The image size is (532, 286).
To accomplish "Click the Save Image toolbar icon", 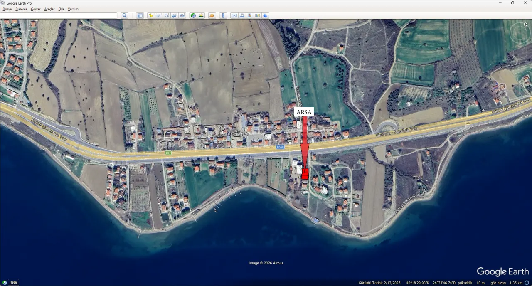I will coord(250,15).
